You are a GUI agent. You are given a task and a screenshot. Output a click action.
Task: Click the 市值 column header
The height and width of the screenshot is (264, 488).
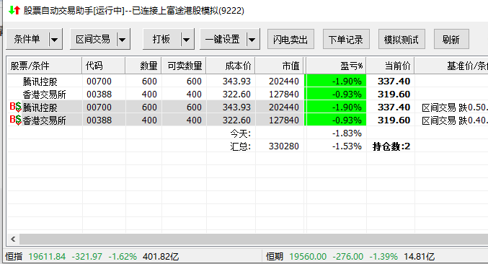tap(280, 66)
